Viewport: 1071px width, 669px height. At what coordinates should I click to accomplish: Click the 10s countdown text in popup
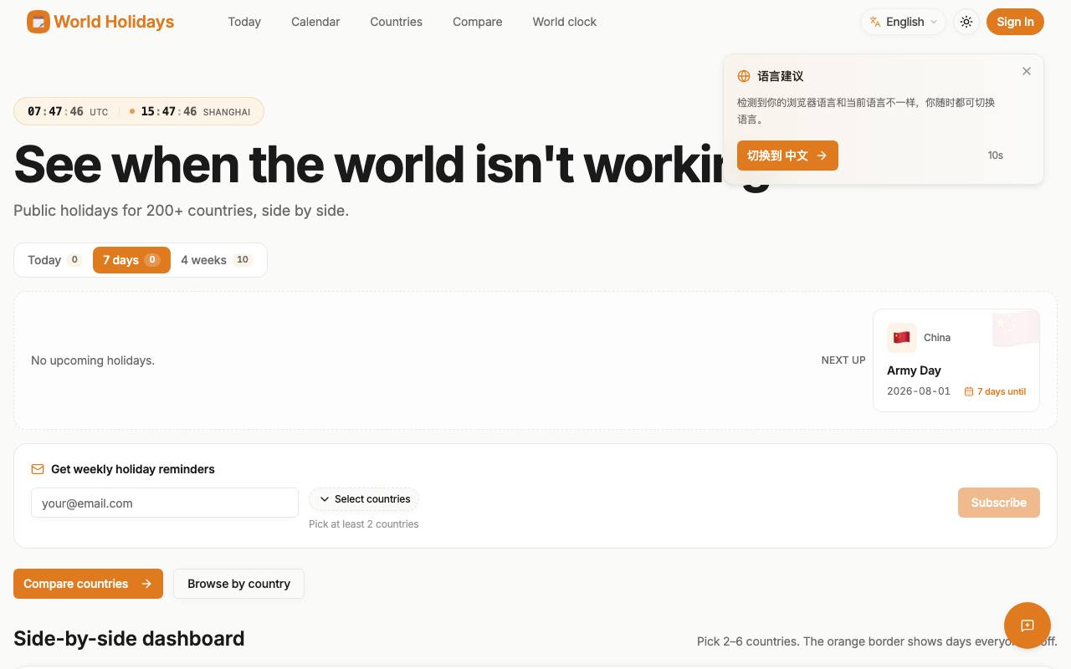point(995,156)
